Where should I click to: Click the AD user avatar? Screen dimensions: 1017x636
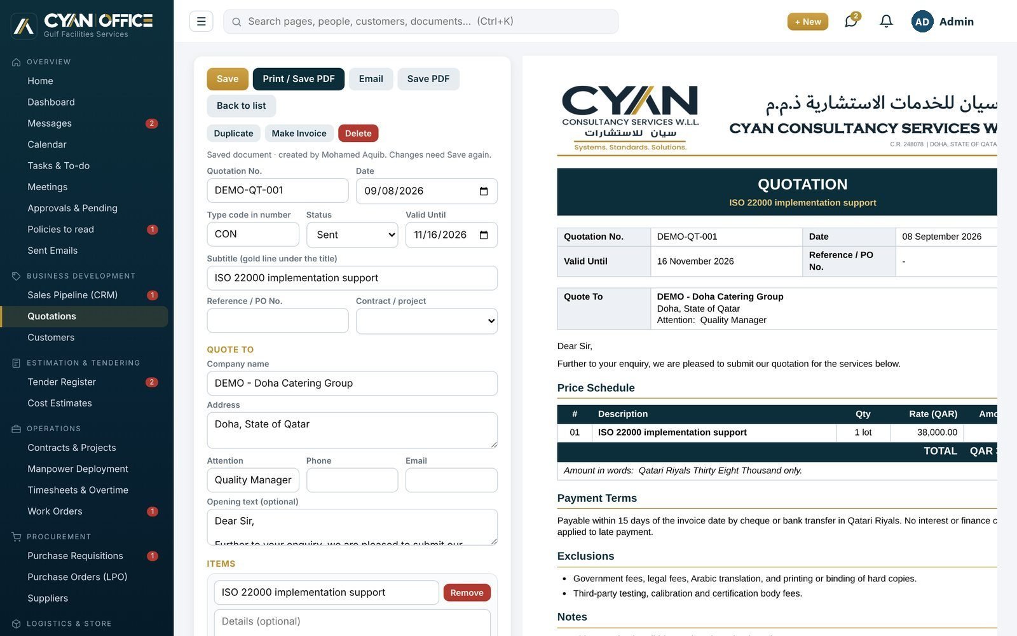click(x=922, y=22)
